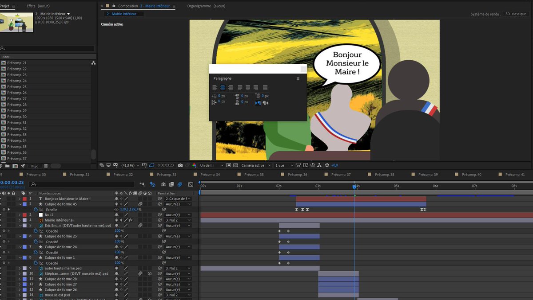Click the composition mini-flowchart icon in timeline

coord(142,184)
